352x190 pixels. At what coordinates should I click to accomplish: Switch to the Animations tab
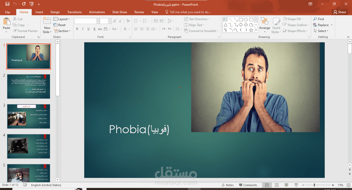(97, 12)
